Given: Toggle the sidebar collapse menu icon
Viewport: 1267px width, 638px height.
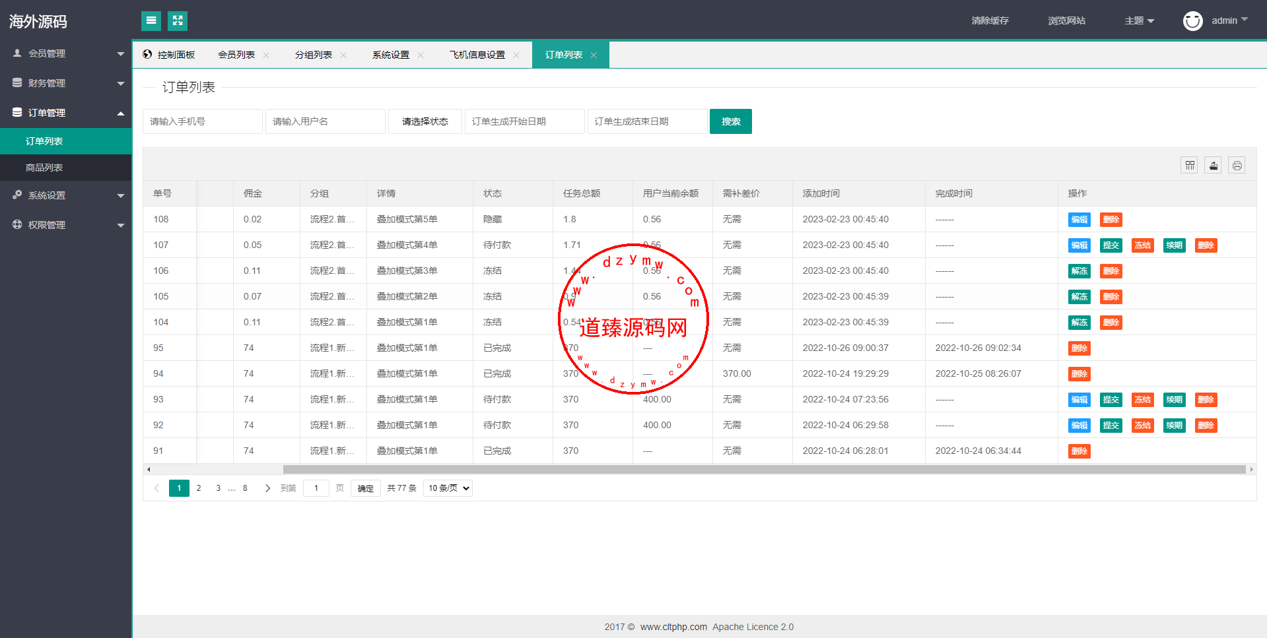Looking at the screenshot, I should tap(151, 21).
